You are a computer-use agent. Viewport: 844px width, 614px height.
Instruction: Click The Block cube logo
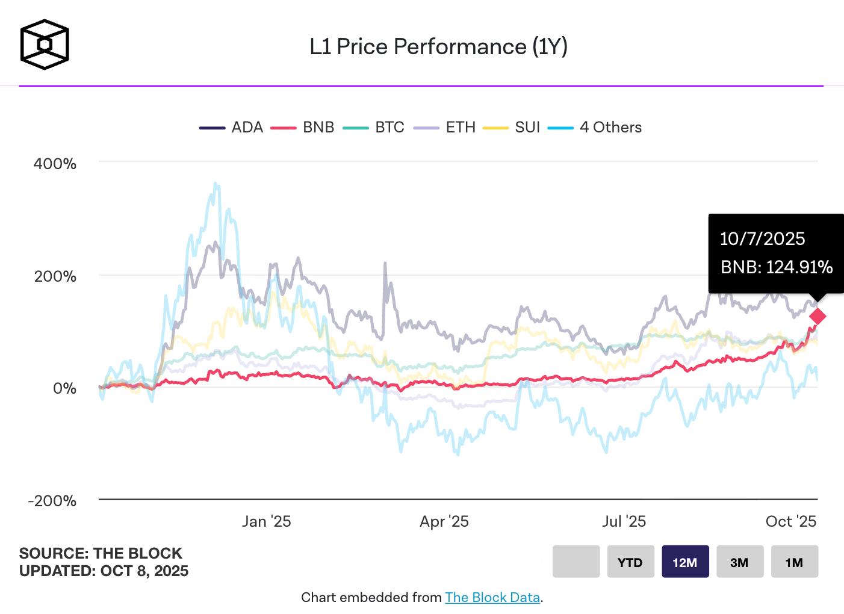coord(45,45)
